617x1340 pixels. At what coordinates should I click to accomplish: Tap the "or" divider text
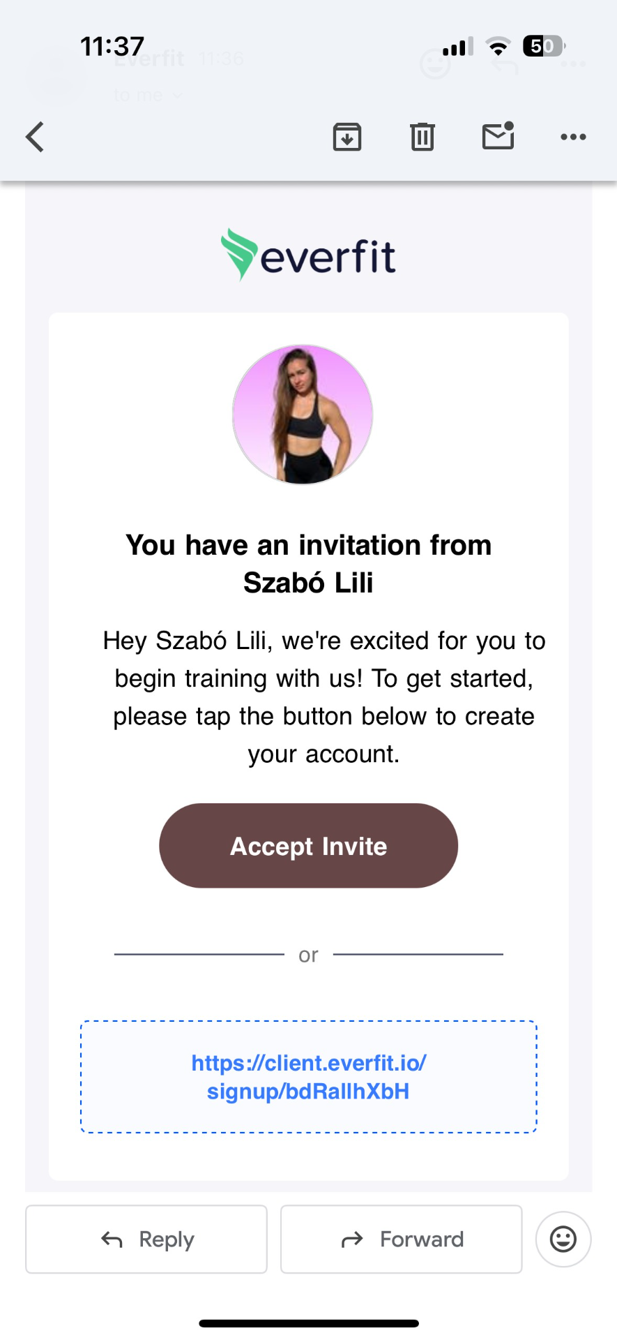308,955
